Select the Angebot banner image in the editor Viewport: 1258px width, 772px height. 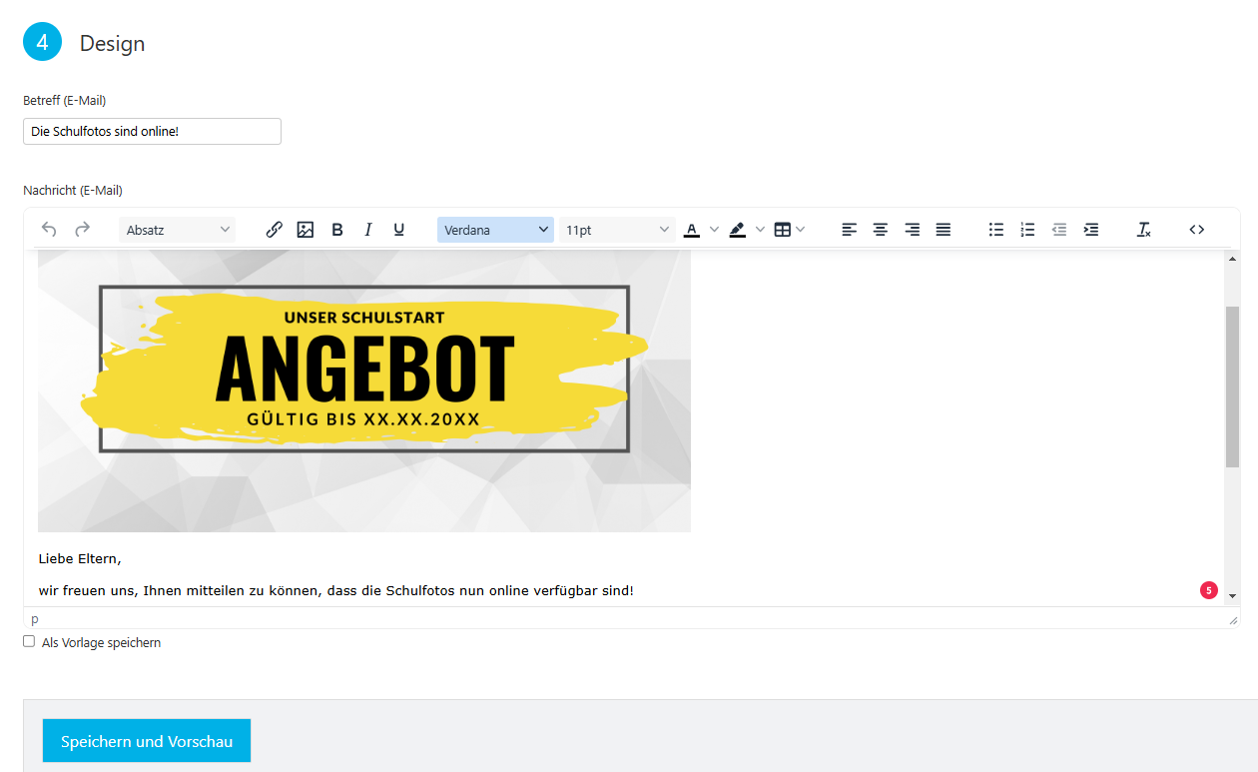coord(364,390)
